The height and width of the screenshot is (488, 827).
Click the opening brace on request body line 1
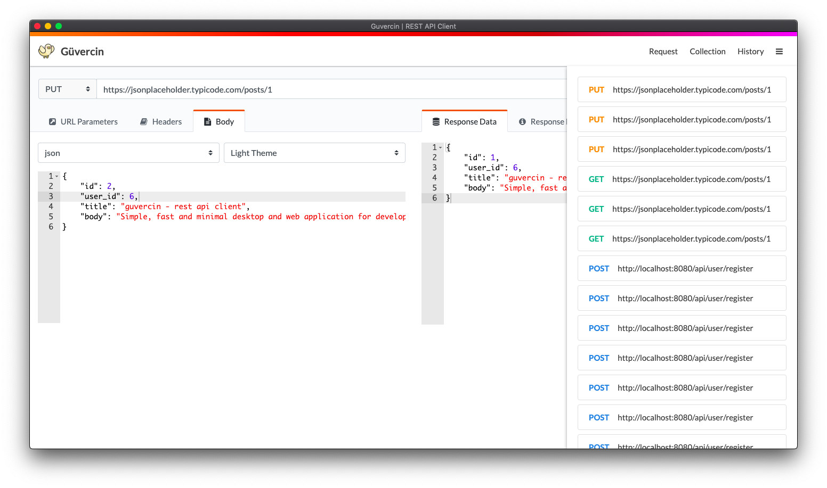coord(64,176)
